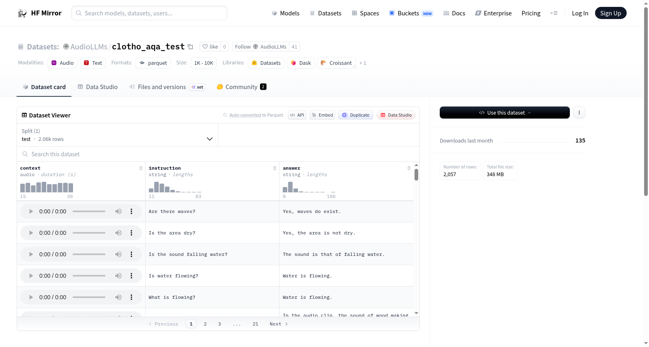
Task: Play audio for 'Is the area dry?' row
Action: 31,233
